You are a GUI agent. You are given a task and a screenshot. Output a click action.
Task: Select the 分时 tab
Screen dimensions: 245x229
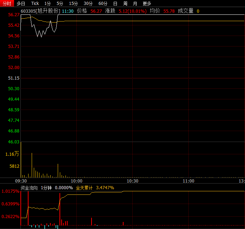click(7, 4)
